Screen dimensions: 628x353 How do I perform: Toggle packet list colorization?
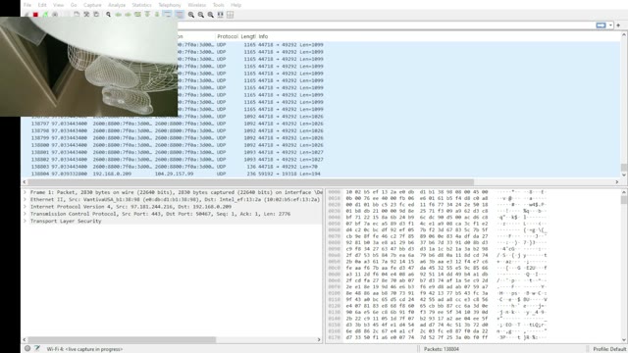point(180,15)
